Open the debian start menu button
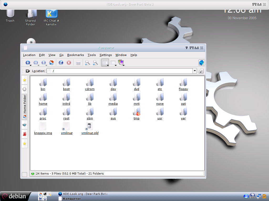Viewport: 269px width, 201px height. click(15, 196)
